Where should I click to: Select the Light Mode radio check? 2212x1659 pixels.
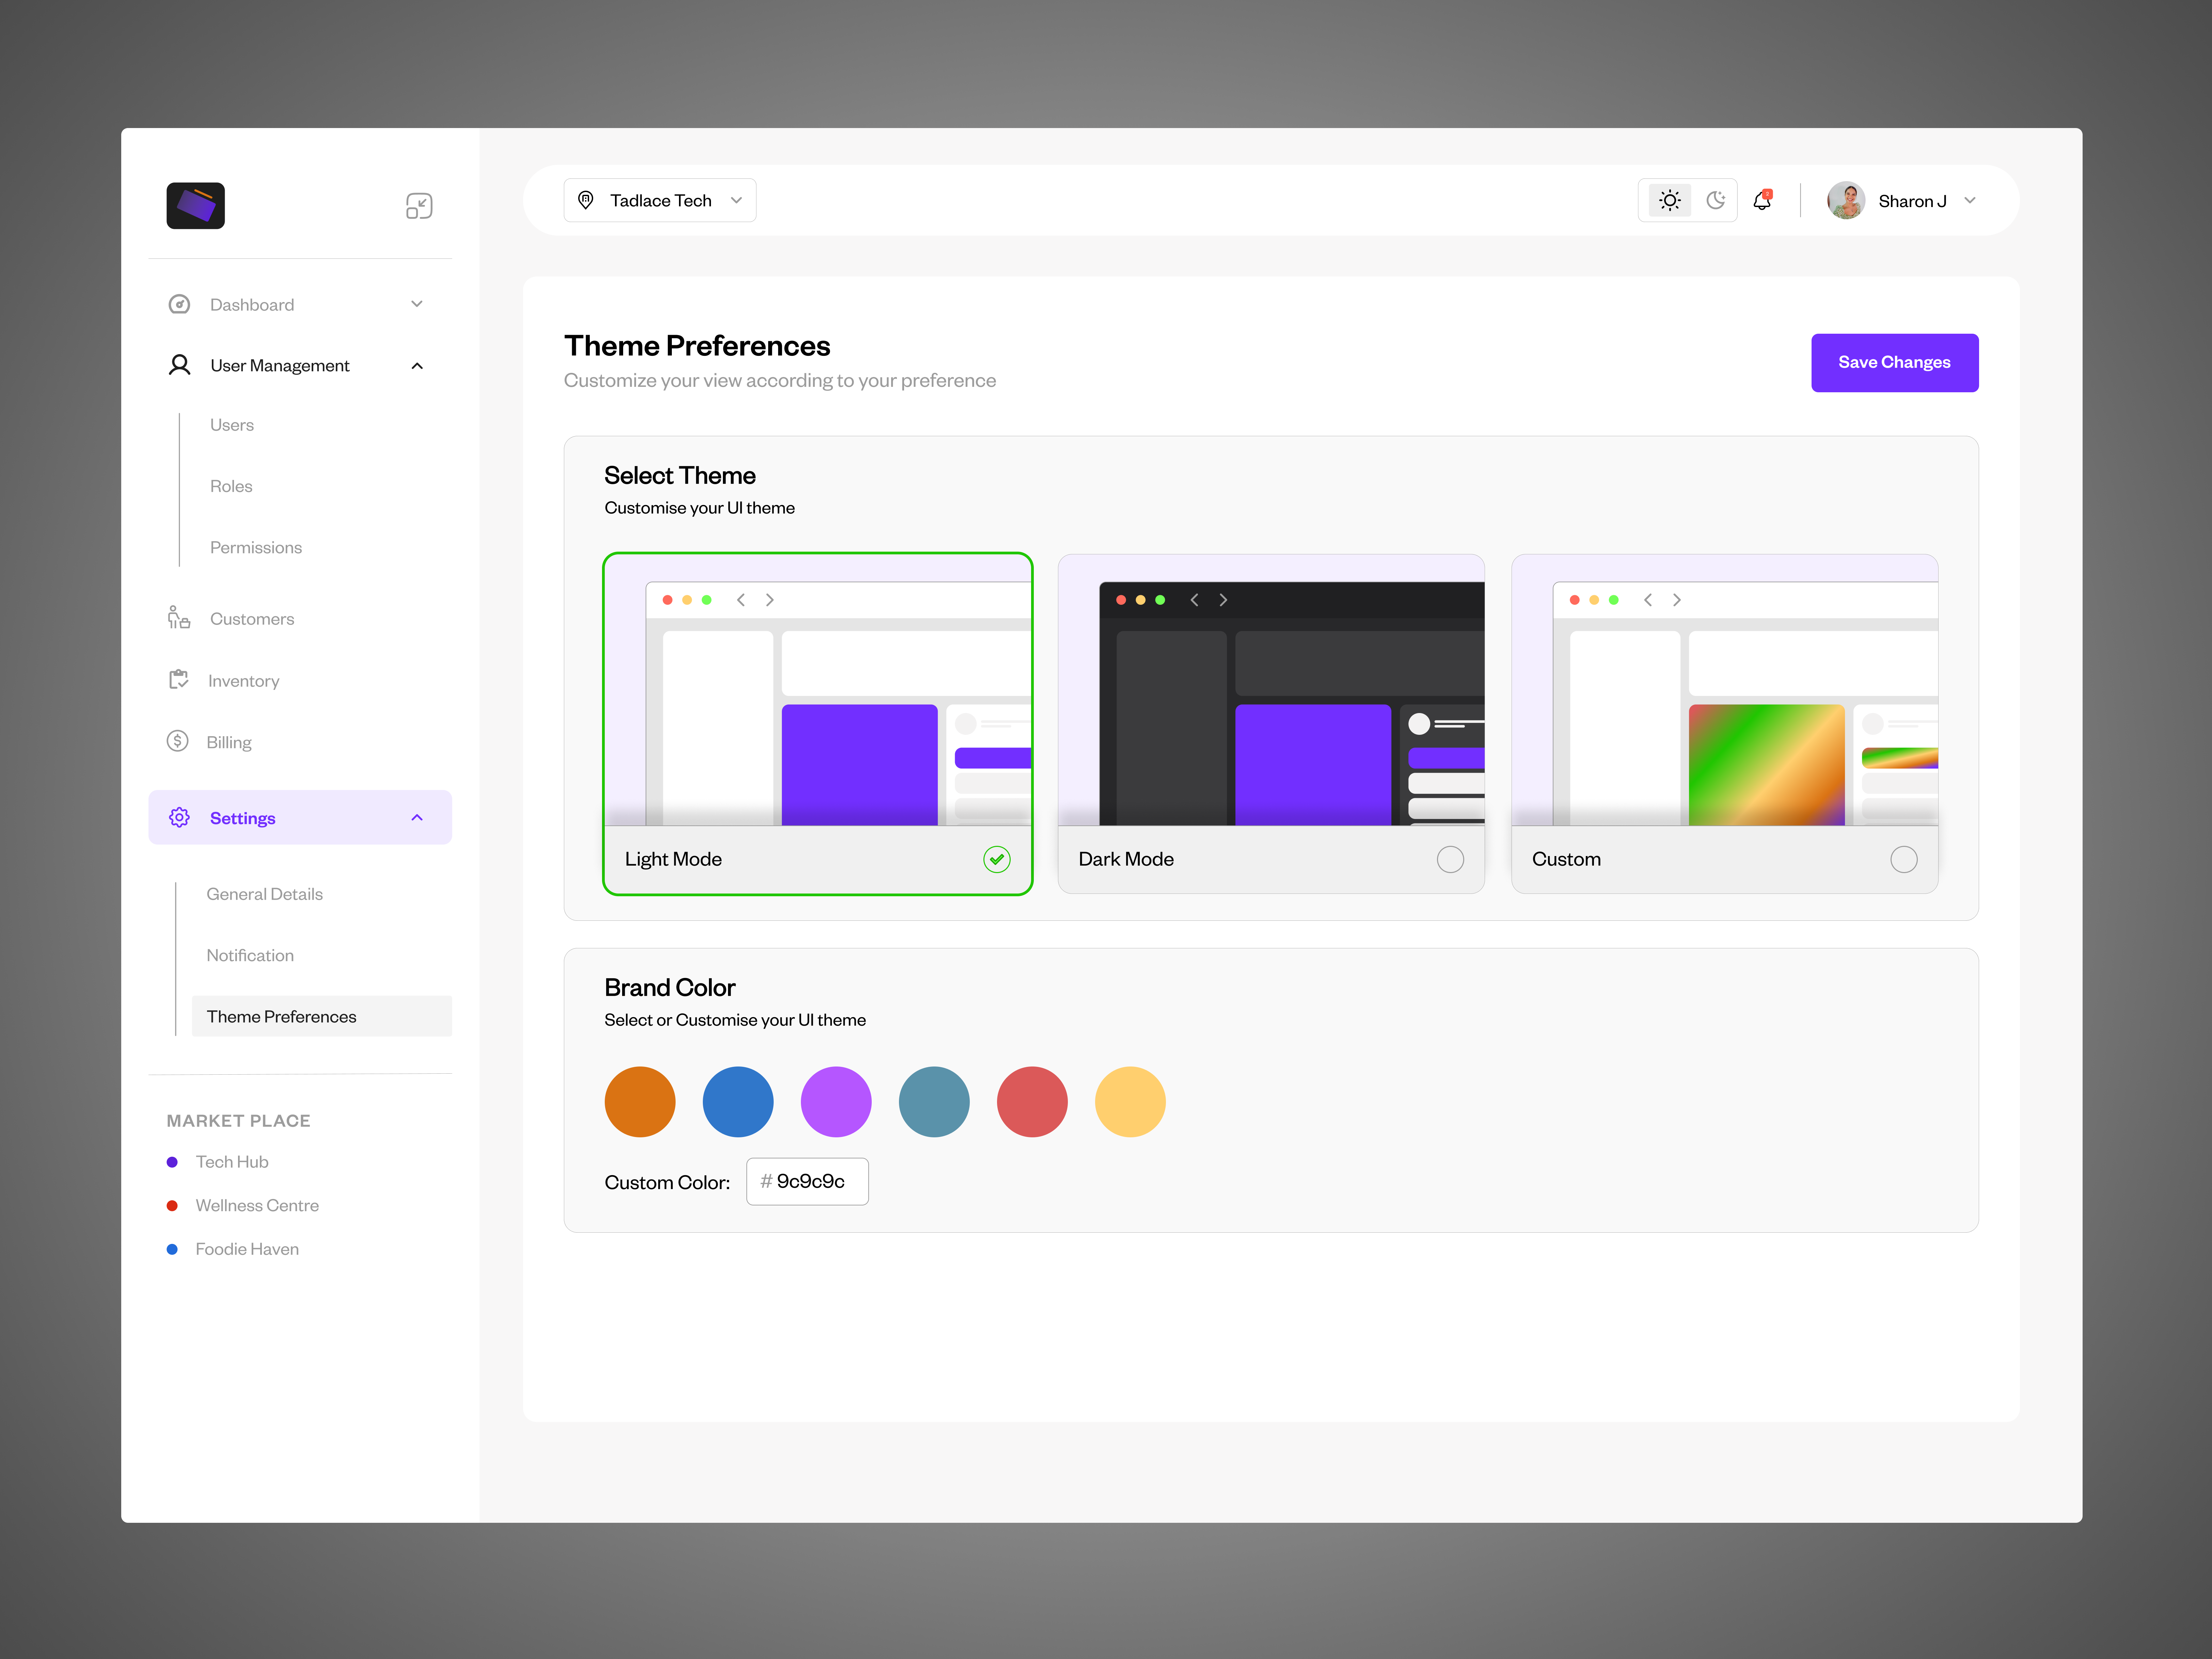click(x=997, y=859)
